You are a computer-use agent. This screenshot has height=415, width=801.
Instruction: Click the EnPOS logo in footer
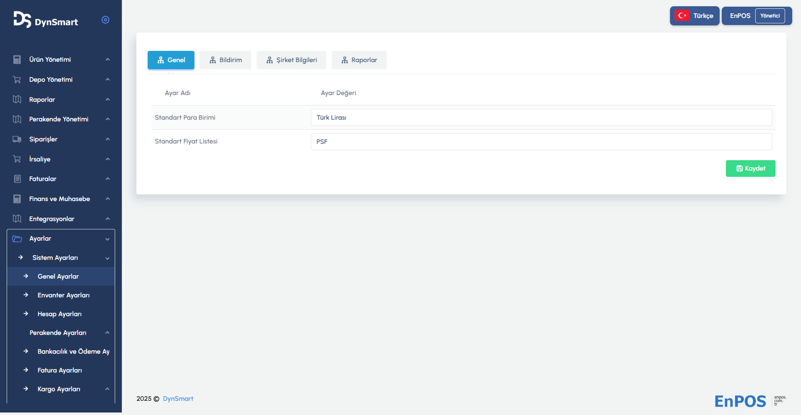point(740,401)
